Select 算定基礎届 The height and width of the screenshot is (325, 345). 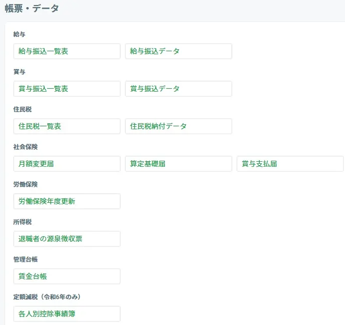tap(178, 164)
